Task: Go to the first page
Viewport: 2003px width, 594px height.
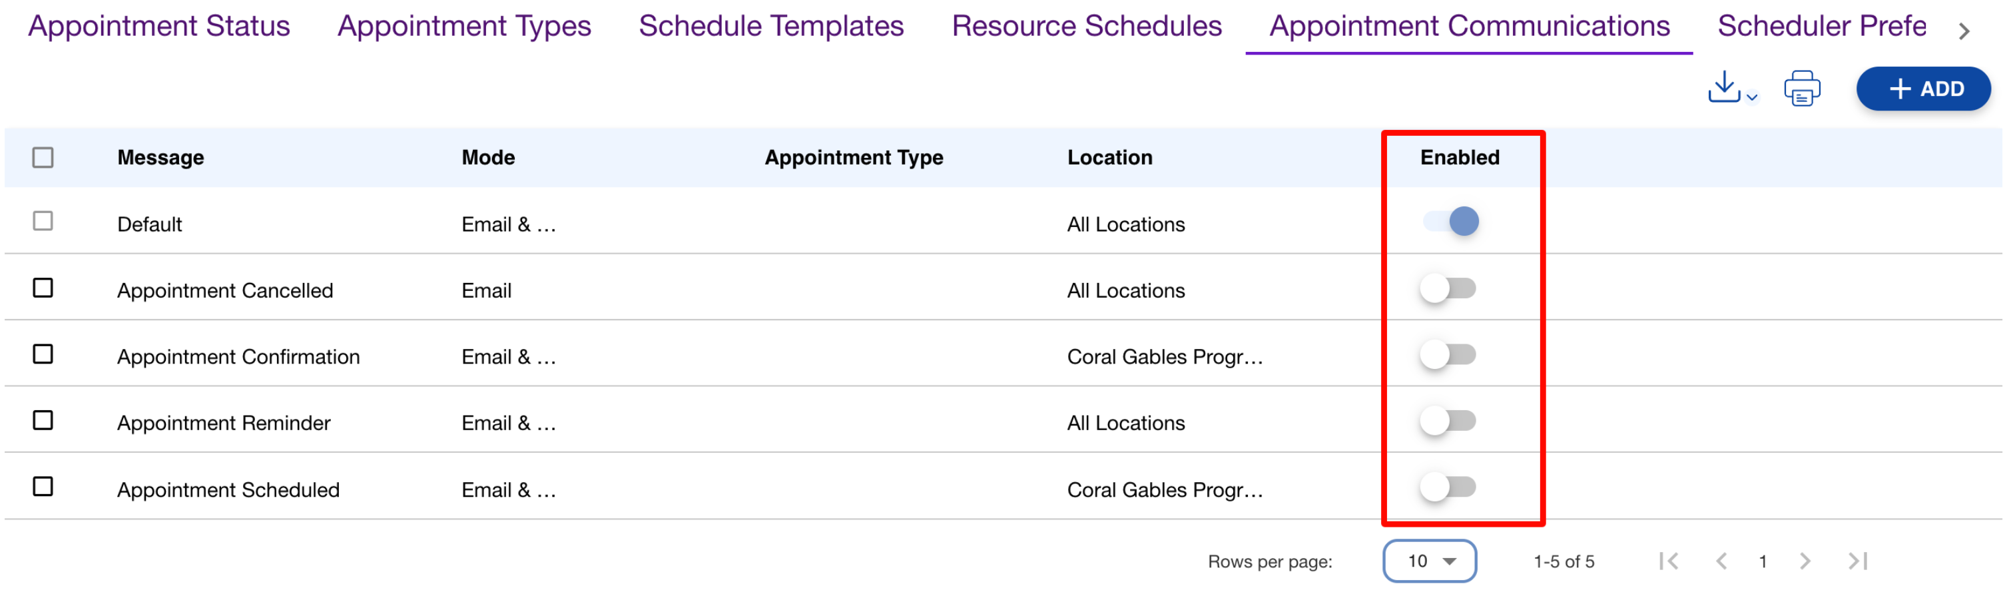Action: point(1669,561)
